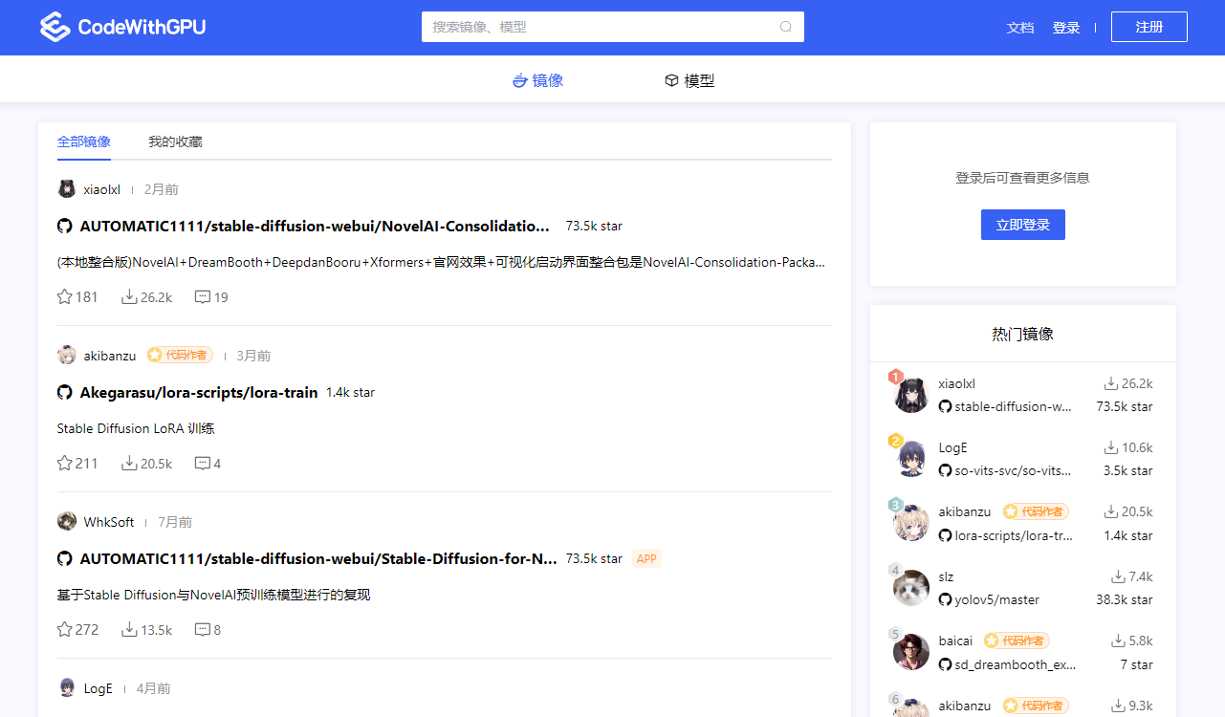
Task: Click download icon beside 7.4k
Action: pos(1117,576)
